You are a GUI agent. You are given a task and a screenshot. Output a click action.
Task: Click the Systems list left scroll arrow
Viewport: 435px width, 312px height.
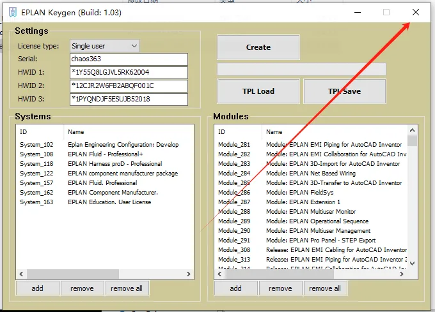click(x=21, y=274)
